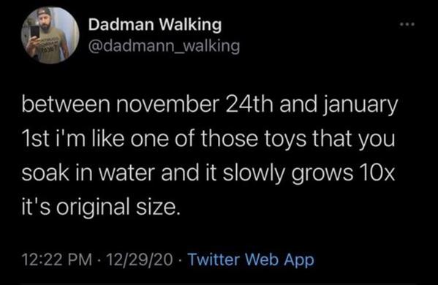The width and height of the screenshot is (438, 285).
Task: Click the word "water" in the tweet
Action: click(127, 173)
